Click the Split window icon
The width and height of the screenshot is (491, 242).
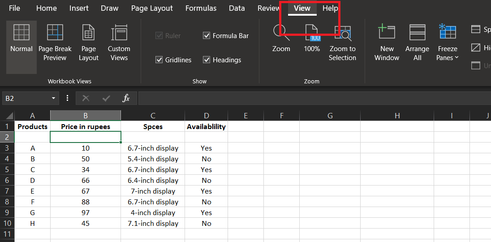coord(476,30)
